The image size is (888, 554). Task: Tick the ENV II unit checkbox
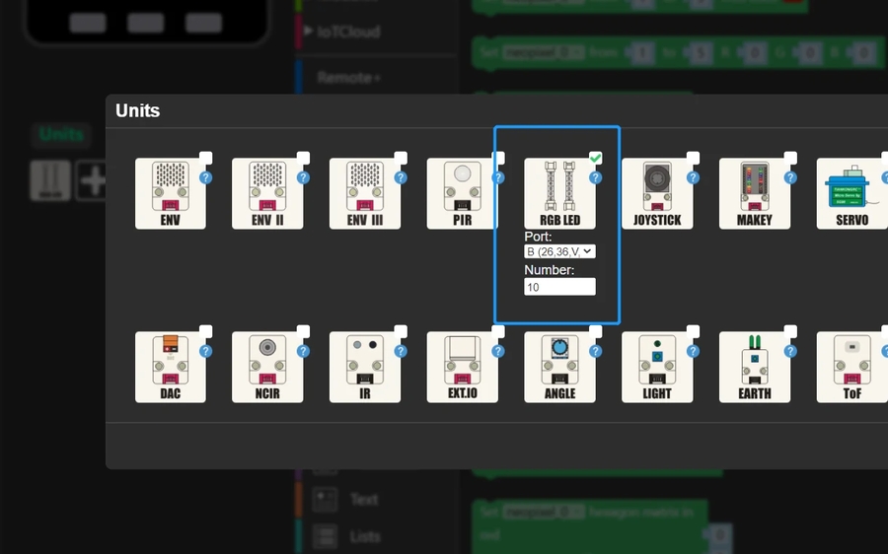tap(303, 158)
